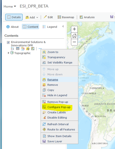The height and width of the screenshot is (149, 115).
Task: Open the Basemap gallery
Action: pyautogui.click(x=66, y=17)
